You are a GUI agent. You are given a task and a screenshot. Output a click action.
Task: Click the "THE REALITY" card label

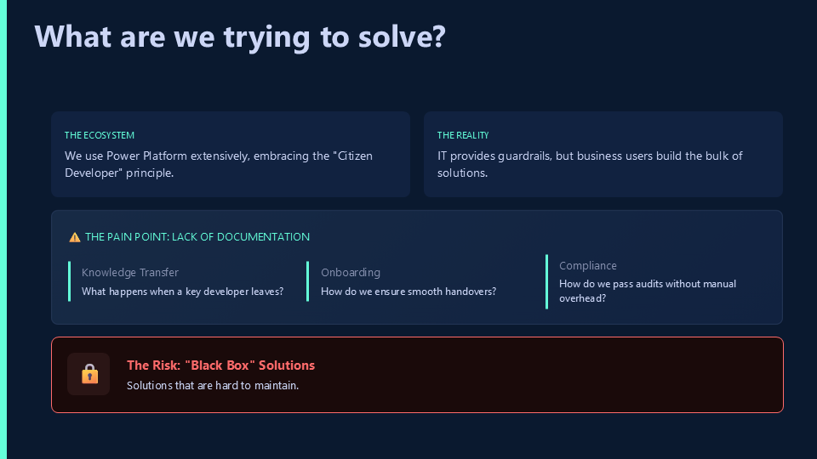click(x=463, y=135)
